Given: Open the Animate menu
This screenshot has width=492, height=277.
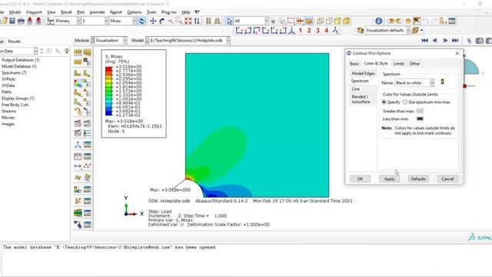Looking at the screenshot, I should coord(97,12).
